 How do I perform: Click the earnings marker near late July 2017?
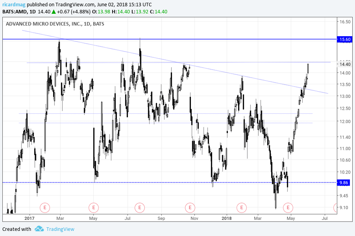pyautogui.click(x=140, y=208)
